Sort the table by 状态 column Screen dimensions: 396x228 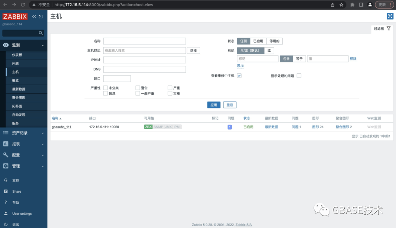246,118
